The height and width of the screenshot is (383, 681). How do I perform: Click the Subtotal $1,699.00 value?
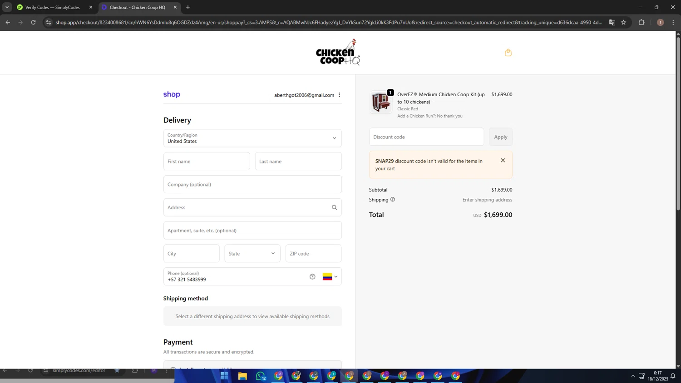tap(502, 190)
